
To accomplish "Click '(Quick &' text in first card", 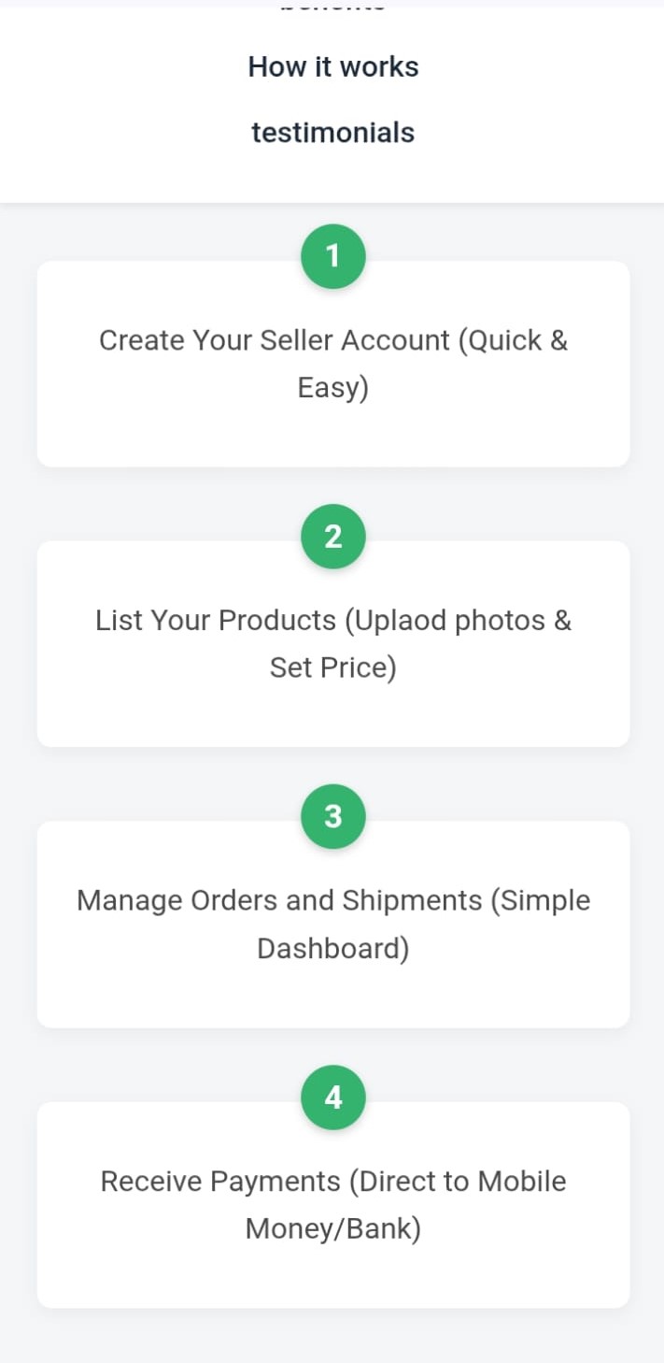I will pos(513,340).
